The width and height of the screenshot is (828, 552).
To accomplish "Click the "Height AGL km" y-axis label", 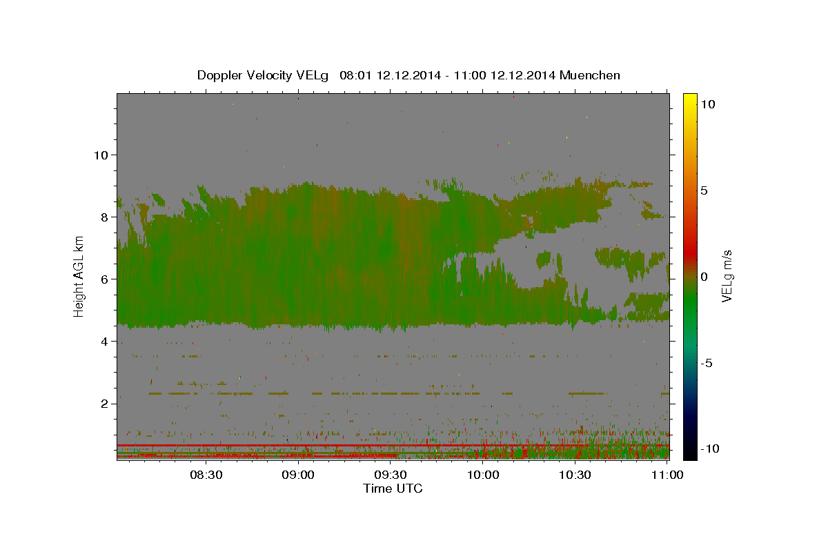I will 79,277.
